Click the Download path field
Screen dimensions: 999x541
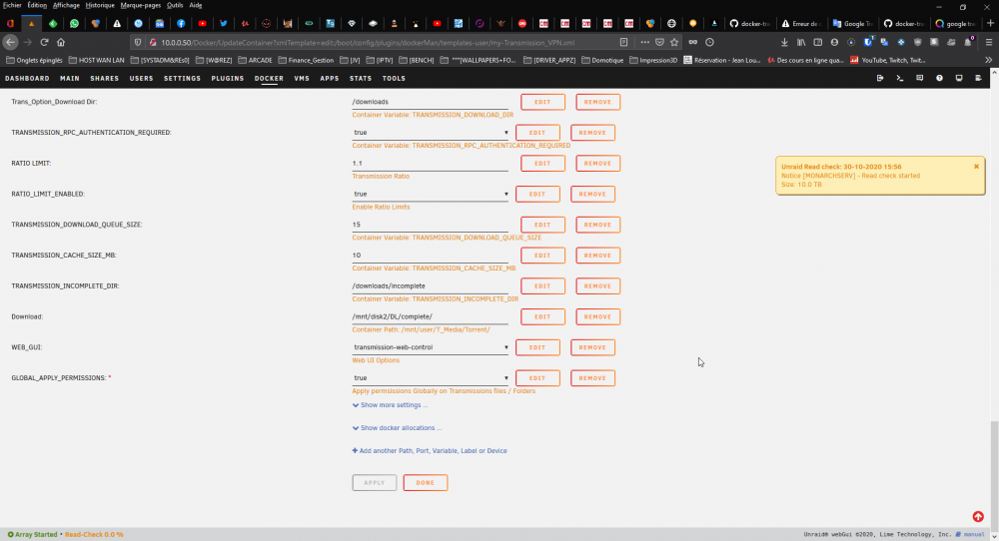[x=430, y=316]
